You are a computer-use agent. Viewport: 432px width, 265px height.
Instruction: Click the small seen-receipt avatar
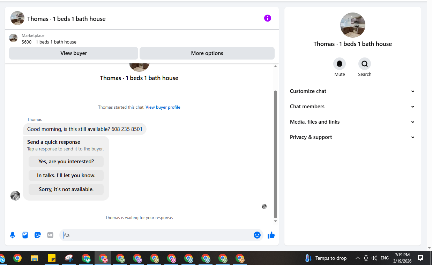click(x=264, y=206)
